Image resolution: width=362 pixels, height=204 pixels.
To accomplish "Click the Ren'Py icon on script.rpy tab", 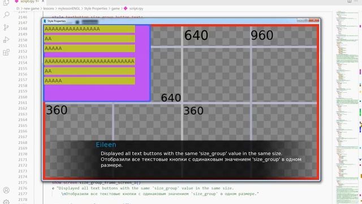I will (16, 1).
